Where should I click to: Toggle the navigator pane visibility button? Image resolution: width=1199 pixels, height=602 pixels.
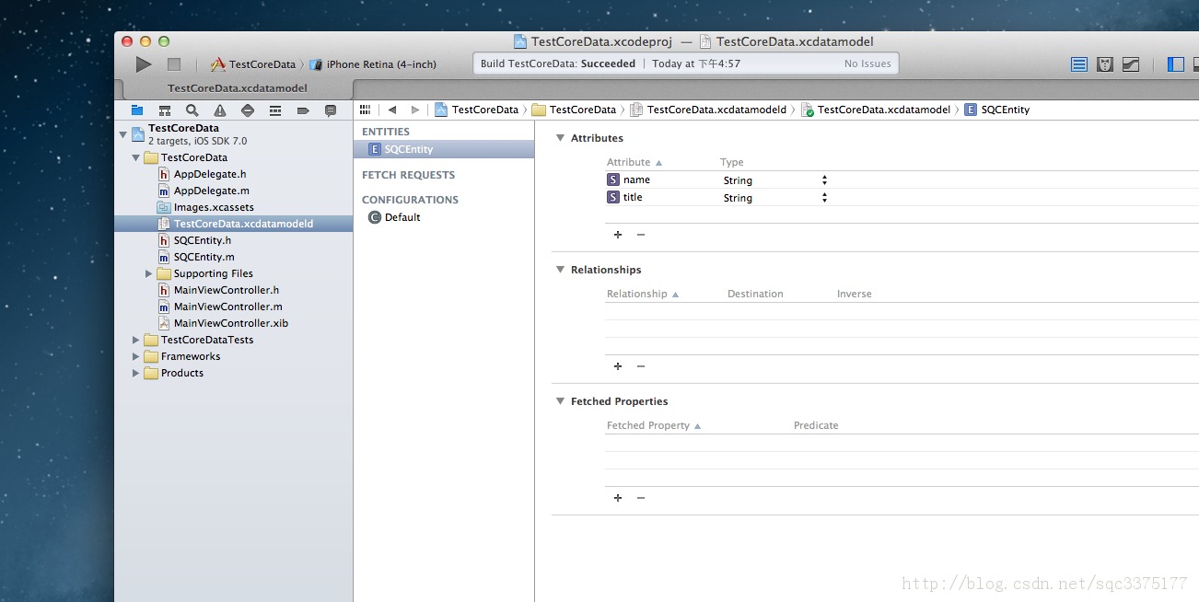point(1176,64)
